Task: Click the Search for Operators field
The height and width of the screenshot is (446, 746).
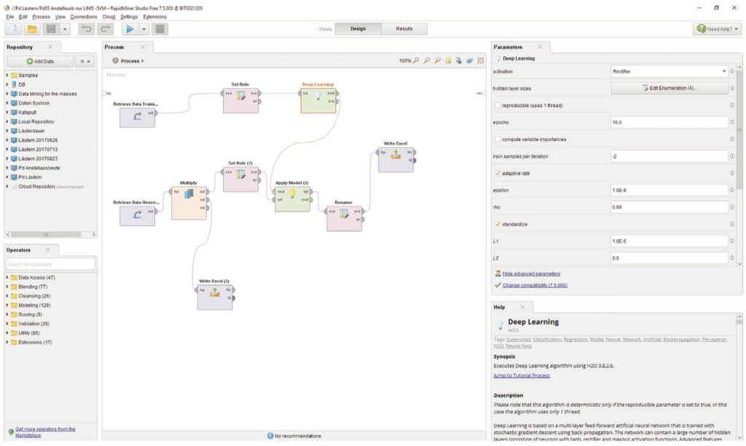Action: [x=50, y=263]
